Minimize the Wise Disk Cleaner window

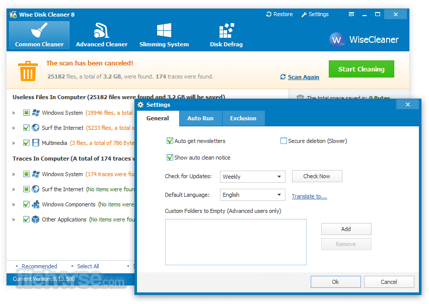365,15
